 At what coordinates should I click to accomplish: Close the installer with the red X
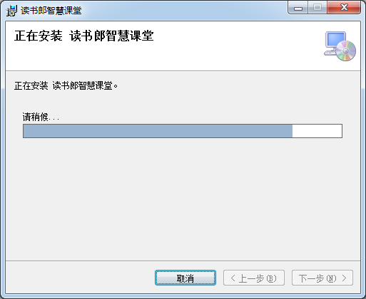344,8
